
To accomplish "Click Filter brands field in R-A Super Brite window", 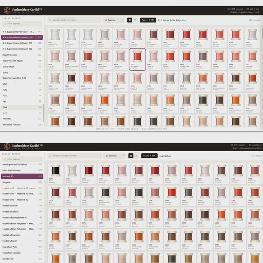I will (22, 24).
